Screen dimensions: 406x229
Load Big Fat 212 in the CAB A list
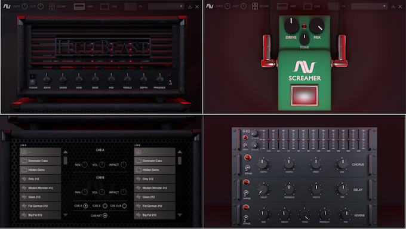coord(41,215)
